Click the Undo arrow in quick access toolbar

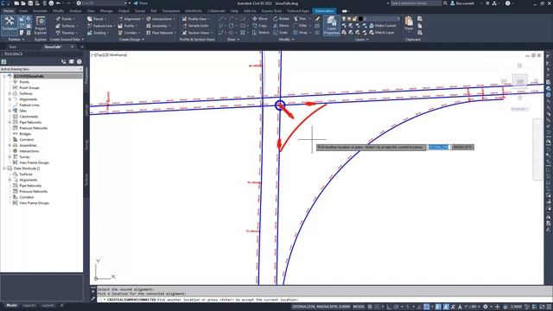[x=58, y=3]
